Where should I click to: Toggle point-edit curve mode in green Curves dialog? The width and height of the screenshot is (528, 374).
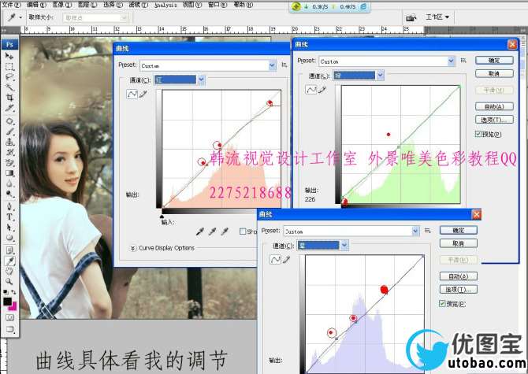311,90
